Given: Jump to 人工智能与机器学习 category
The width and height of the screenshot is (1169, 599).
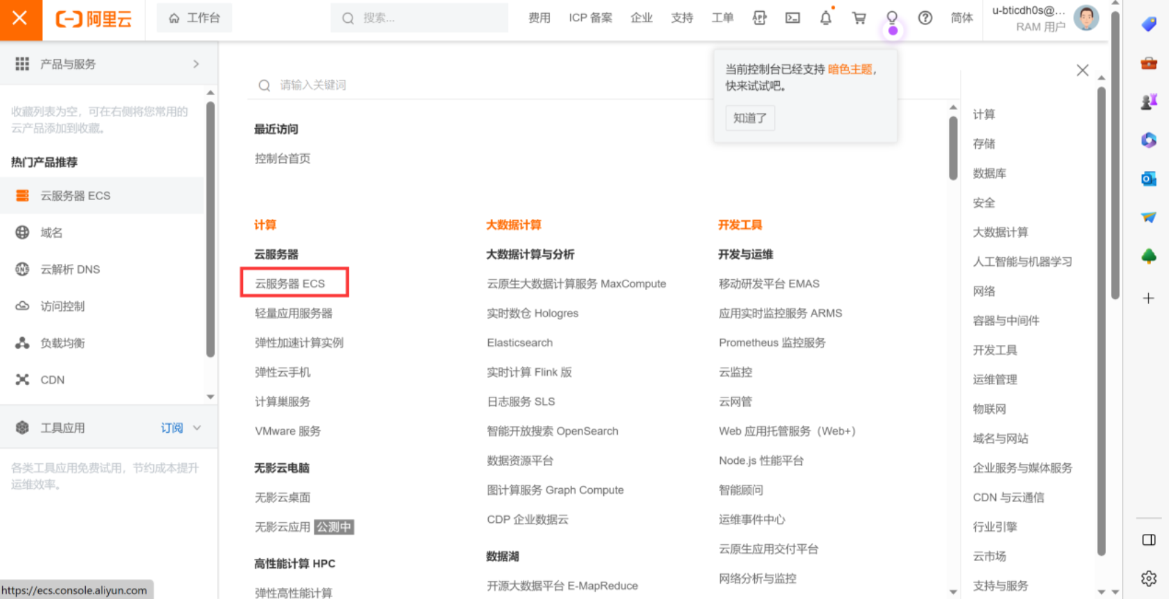Looking at the screenshot, I should coord(1022,262).
